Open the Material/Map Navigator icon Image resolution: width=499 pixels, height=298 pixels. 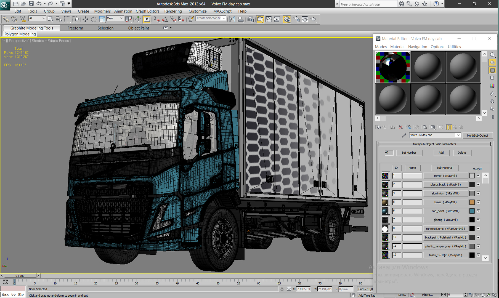click(x=492, y=117)
